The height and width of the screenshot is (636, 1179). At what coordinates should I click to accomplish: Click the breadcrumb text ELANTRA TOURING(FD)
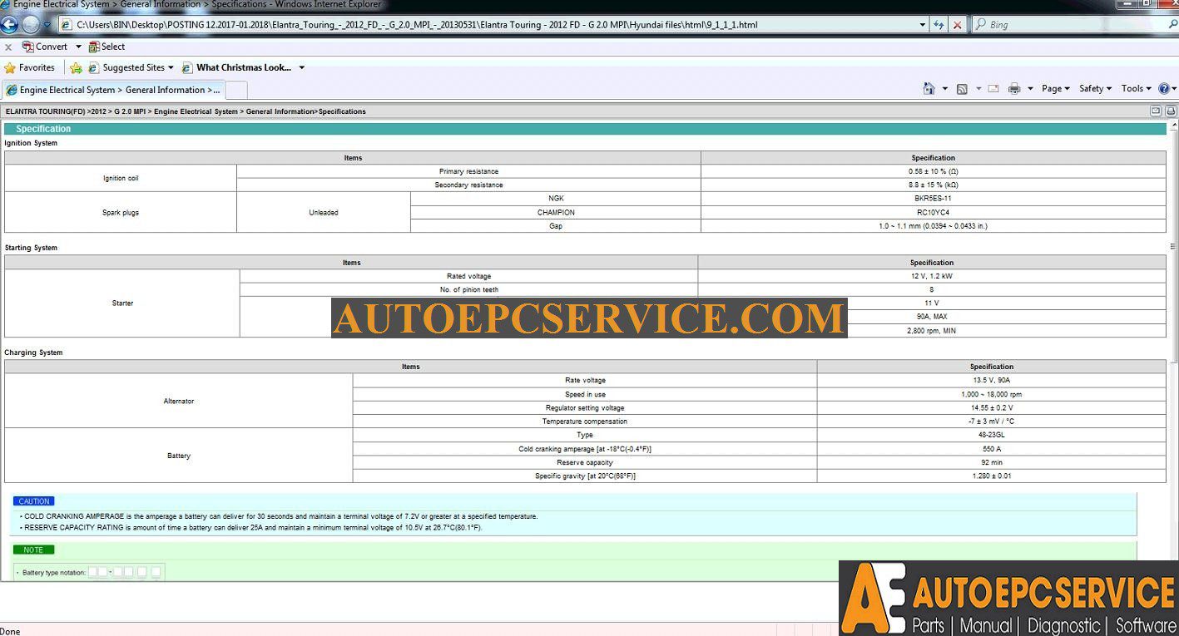pyautogui.click(x=46, y=111)
